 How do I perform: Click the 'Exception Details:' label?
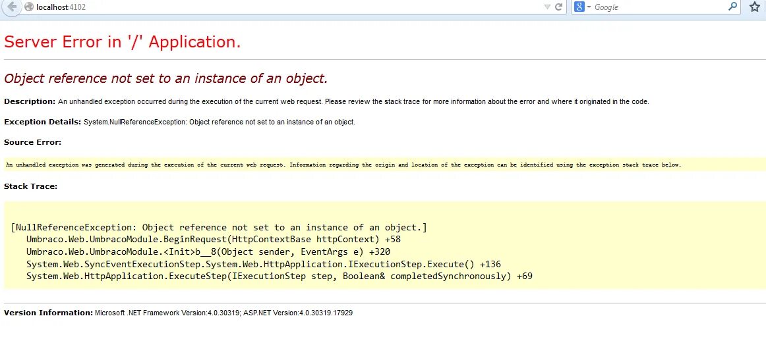point(42,122)
